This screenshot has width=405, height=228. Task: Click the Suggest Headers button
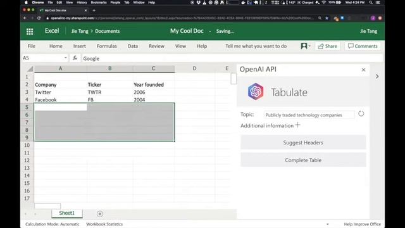click(x=303, y=142)
